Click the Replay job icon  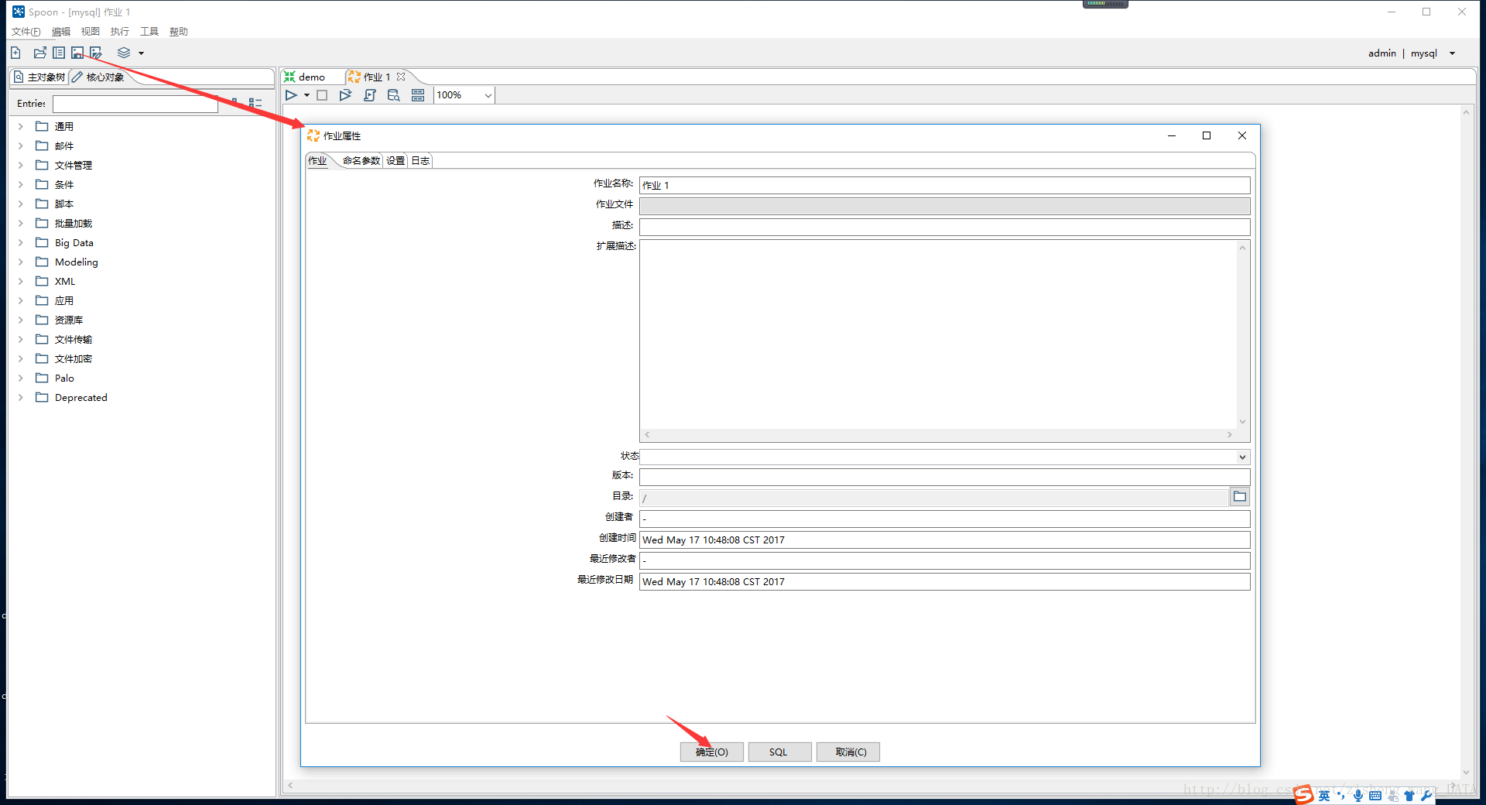[345, 95]
